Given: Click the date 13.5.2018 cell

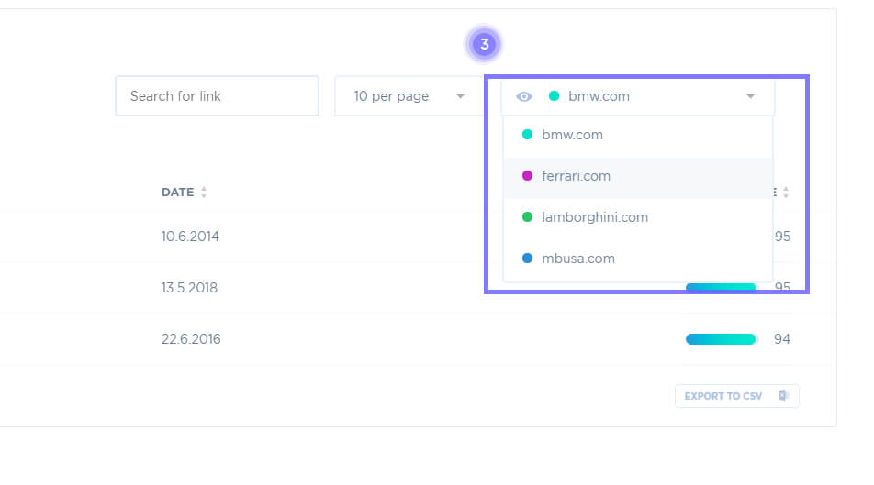Looking at the screenshot, I should pos(189,288).
